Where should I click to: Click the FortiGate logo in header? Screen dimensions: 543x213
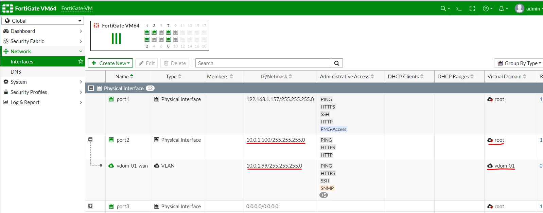[x=8, y=8]
